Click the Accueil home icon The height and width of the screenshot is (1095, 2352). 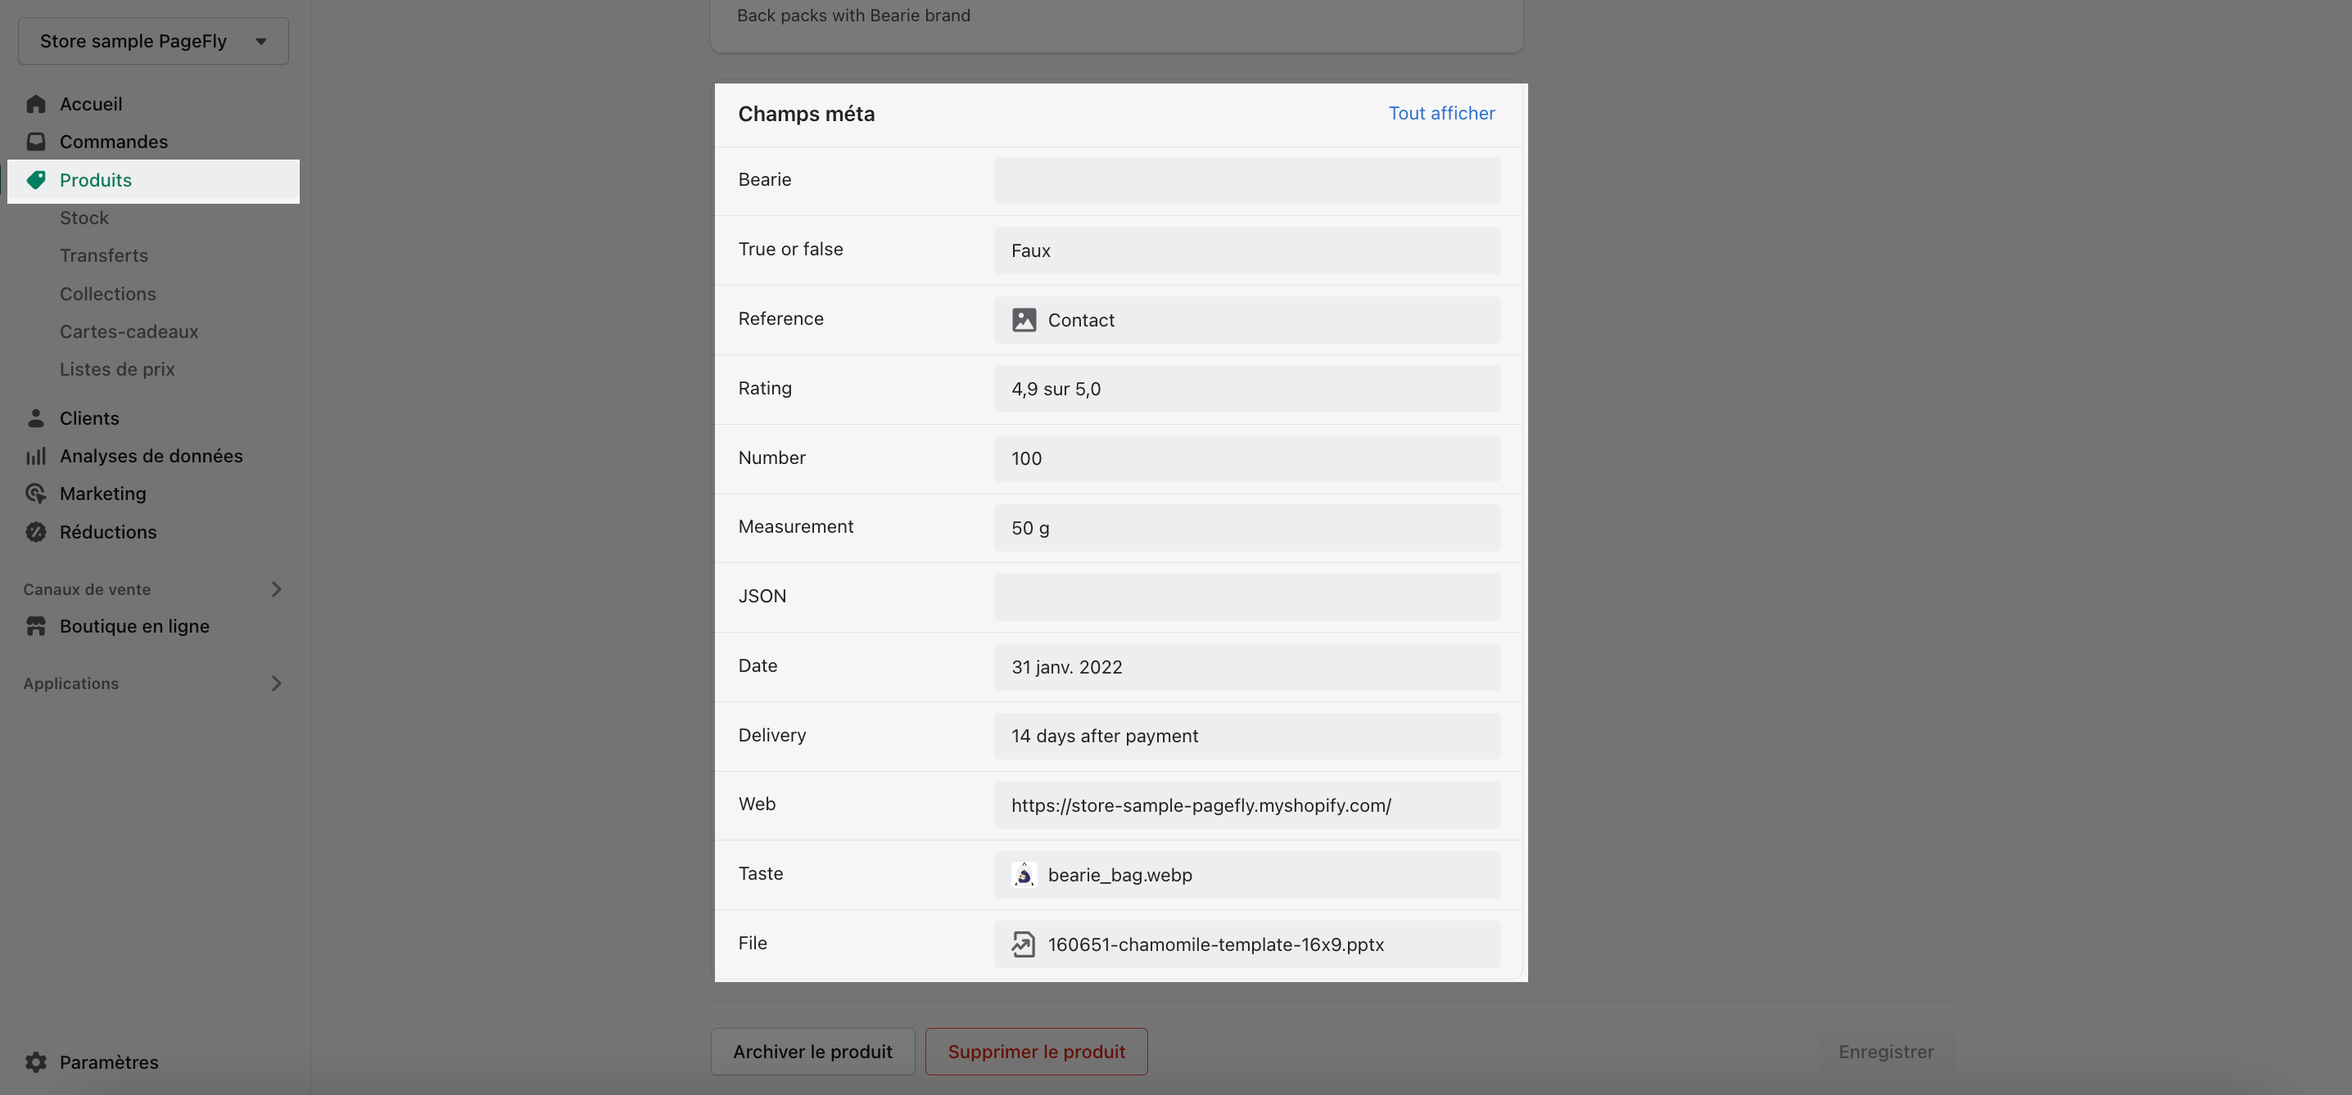coord(35,104)
